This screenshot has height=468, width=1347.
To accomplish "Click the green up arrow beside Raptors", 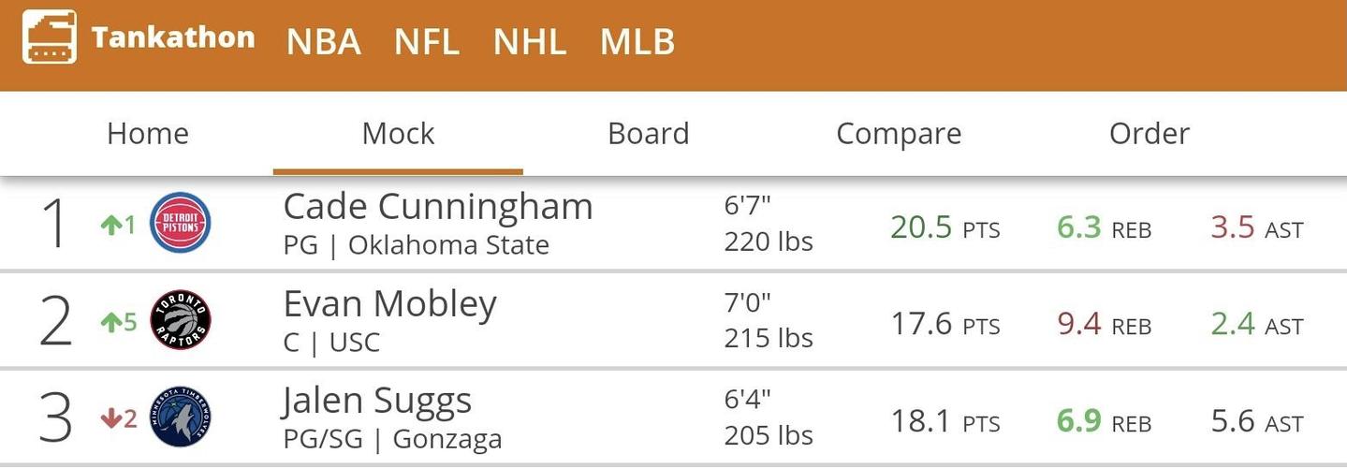I will (110, 323).
